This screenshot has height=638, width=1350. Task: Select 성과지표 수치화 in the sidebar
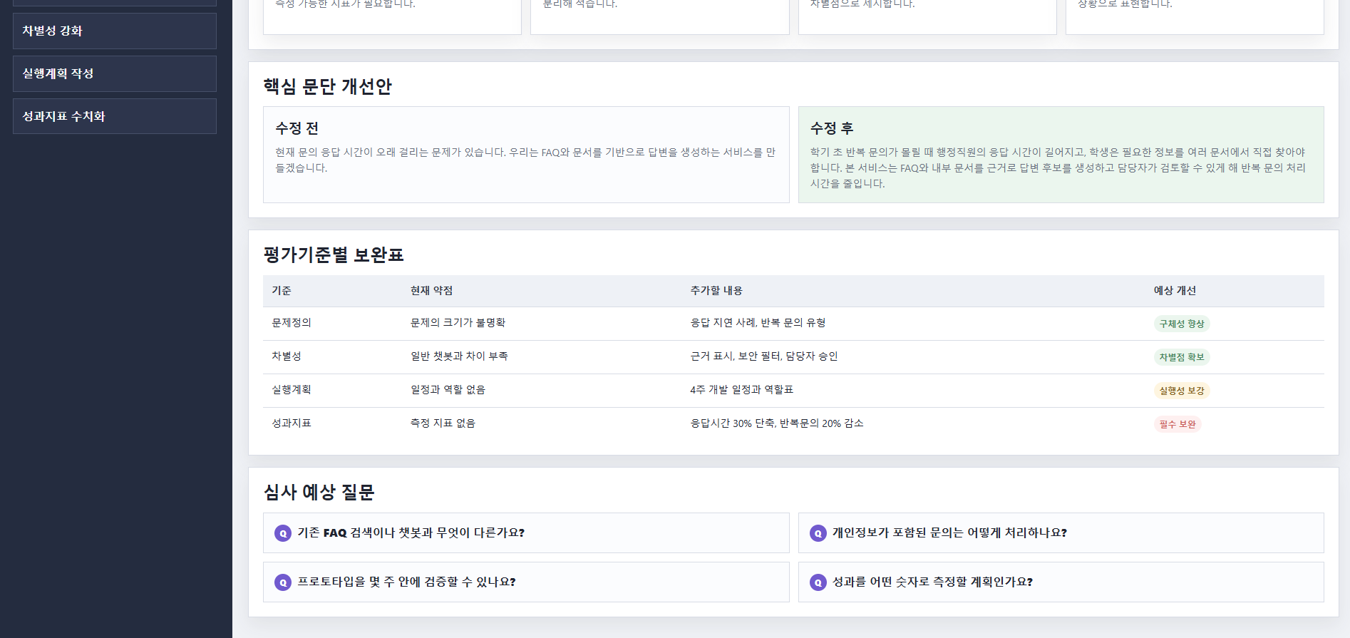coord(115,116)
